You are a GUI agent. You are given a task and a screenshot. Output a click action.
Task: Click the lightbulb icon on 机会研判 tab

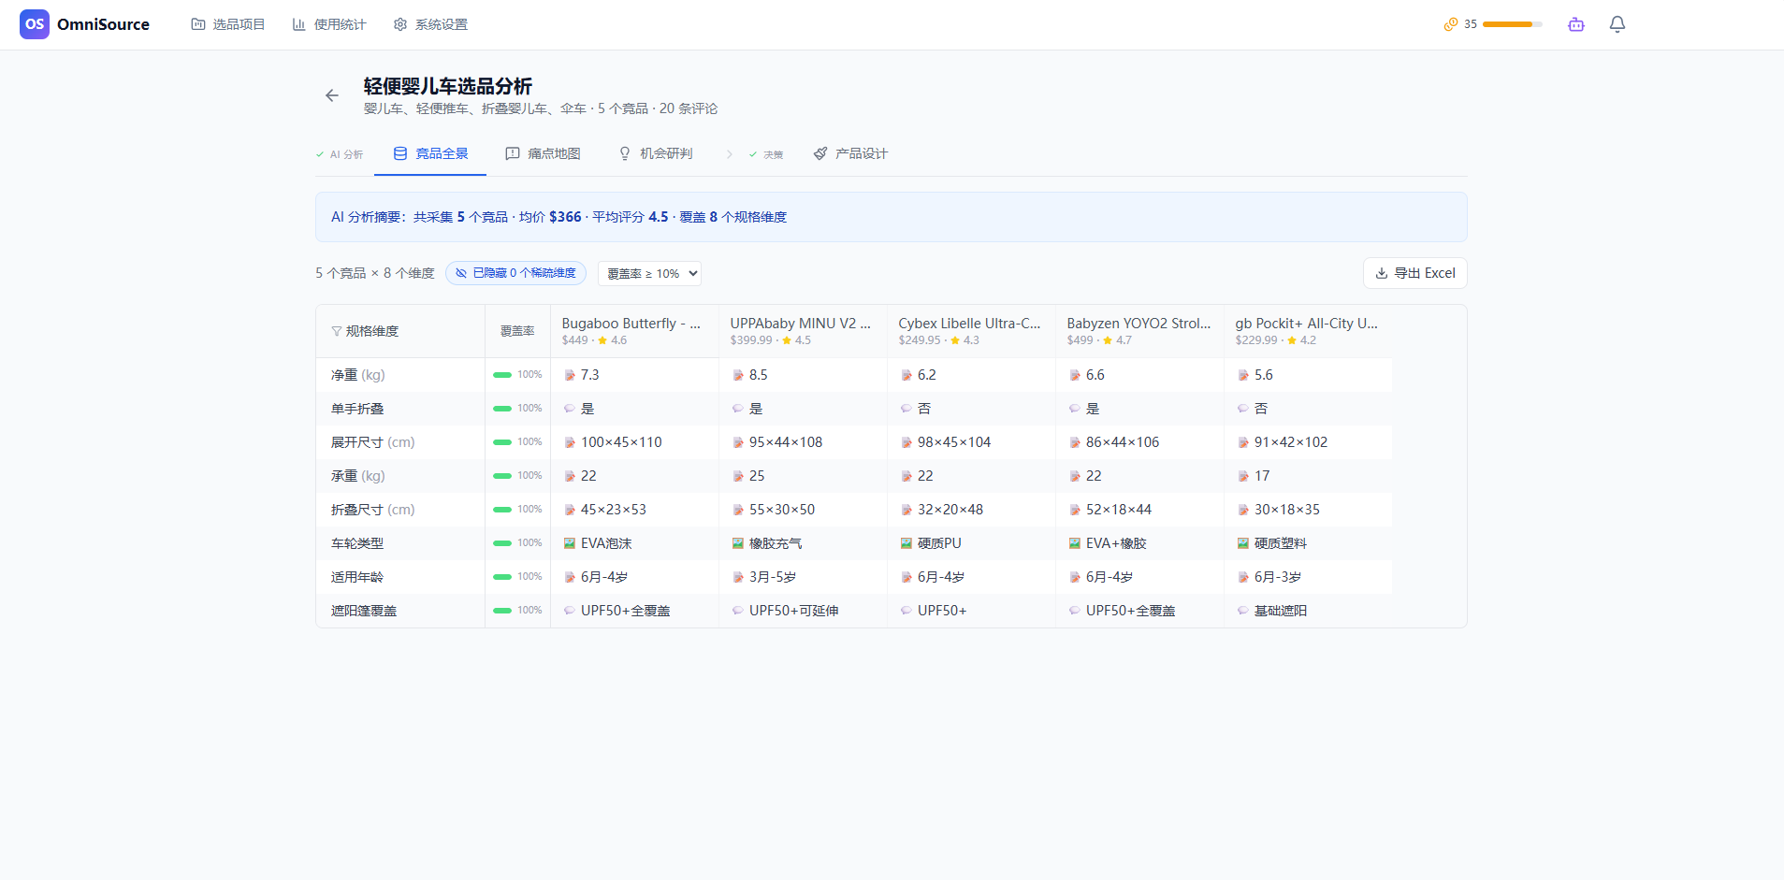coord(623,153)
